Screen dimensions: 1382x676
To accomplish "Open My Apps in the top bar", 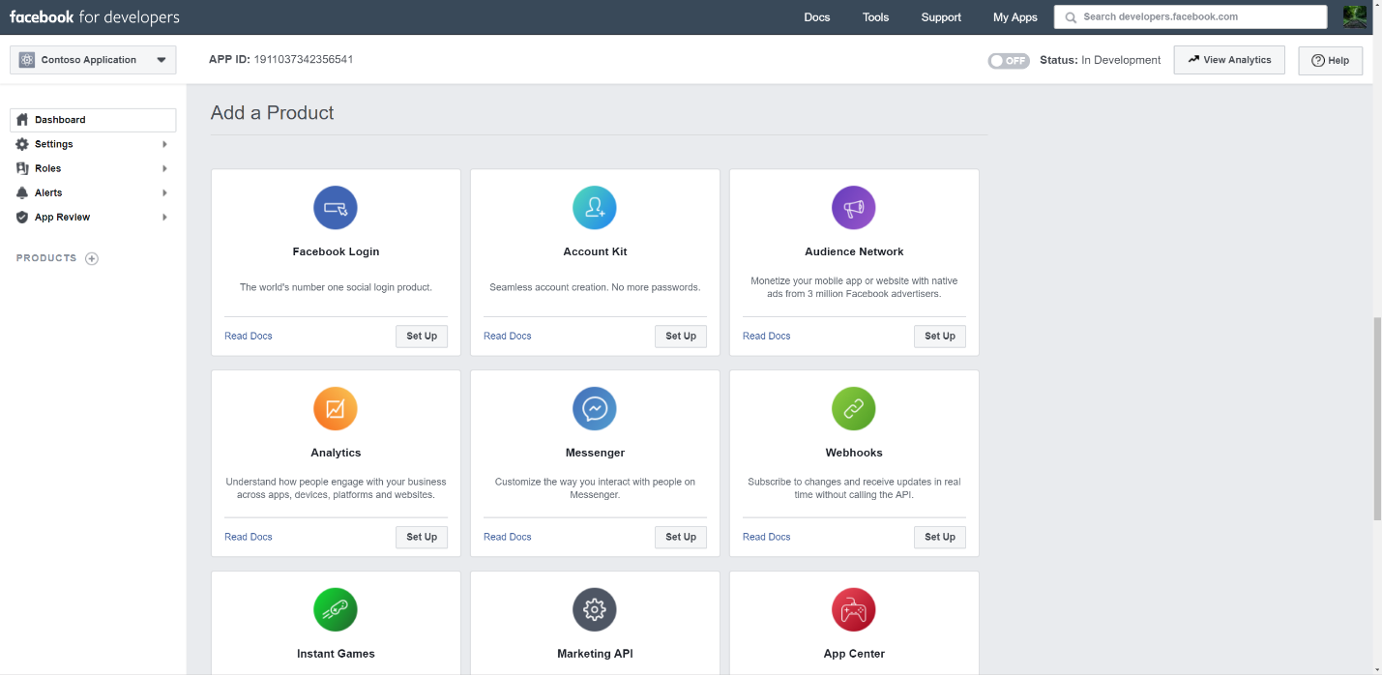I will click(x=1014, y=17).
